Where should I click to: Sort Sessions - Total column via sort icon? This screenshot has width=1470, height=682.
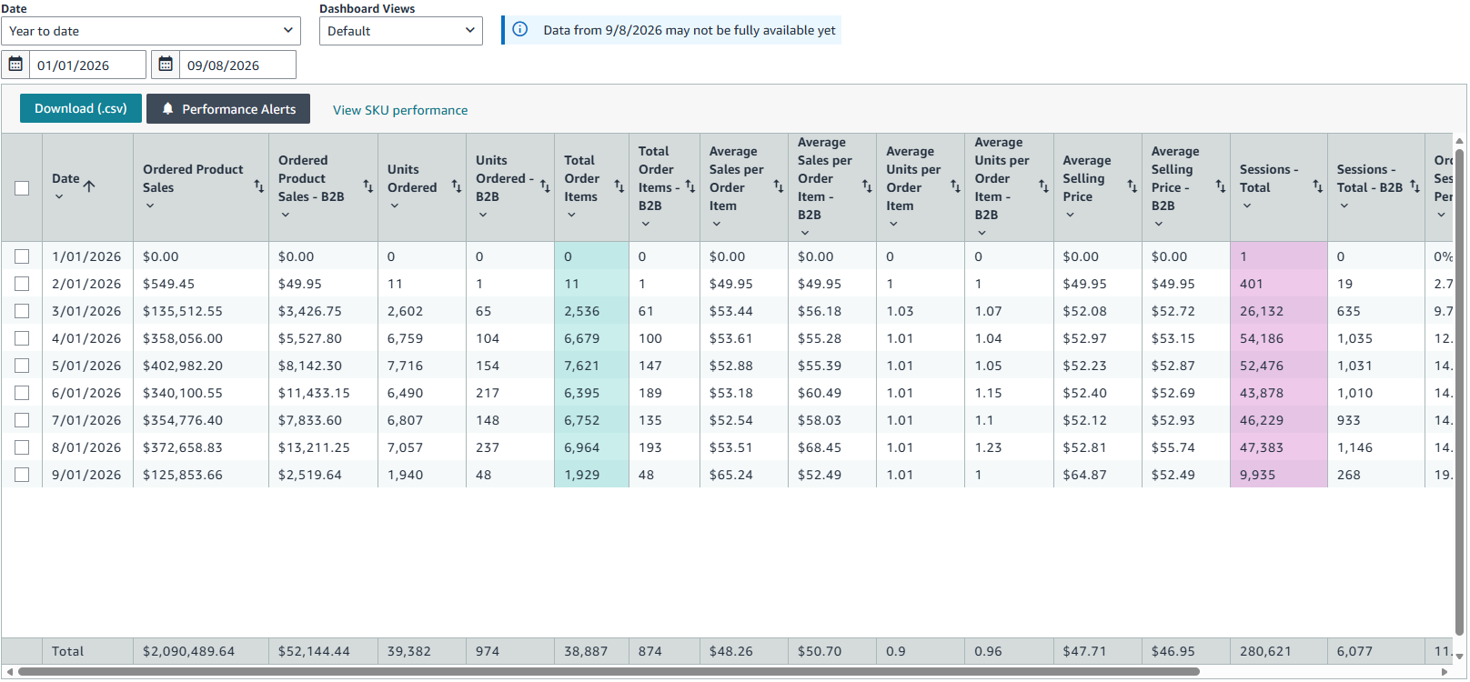(x=1318, y=186)
